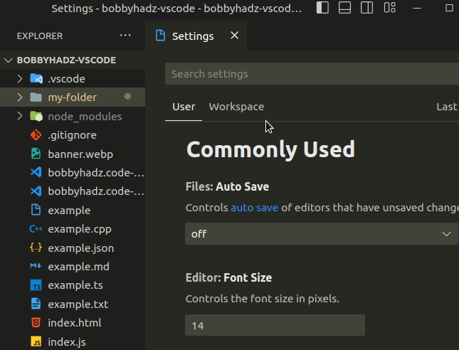
Task: Open the example.ts file
Action: click(73, 285)
